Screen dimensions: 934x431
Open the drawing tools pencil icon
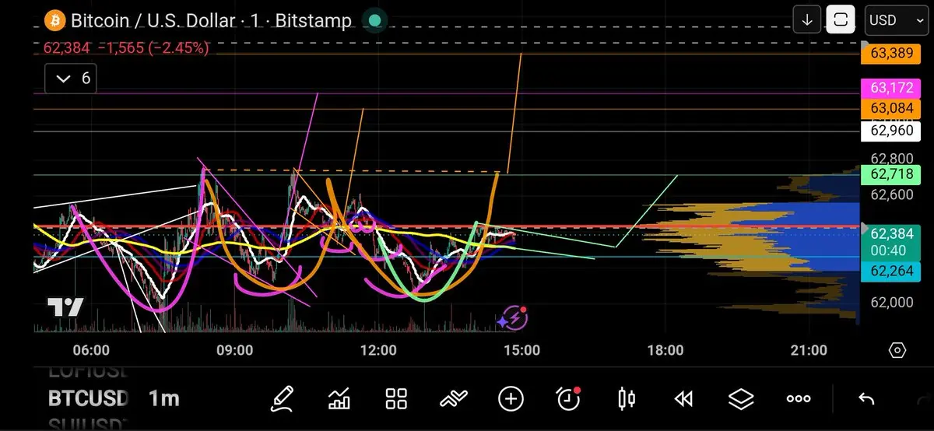282,399
